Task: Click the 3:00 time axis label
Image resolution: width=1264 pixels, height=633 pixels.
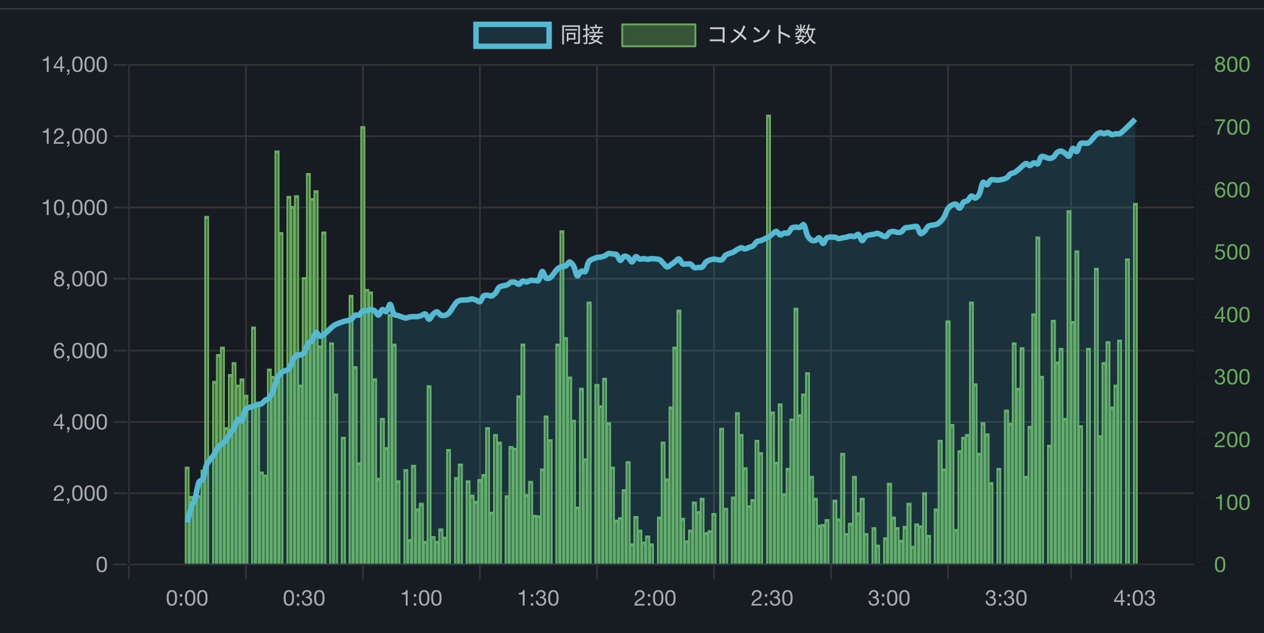Action: point(889,598)
